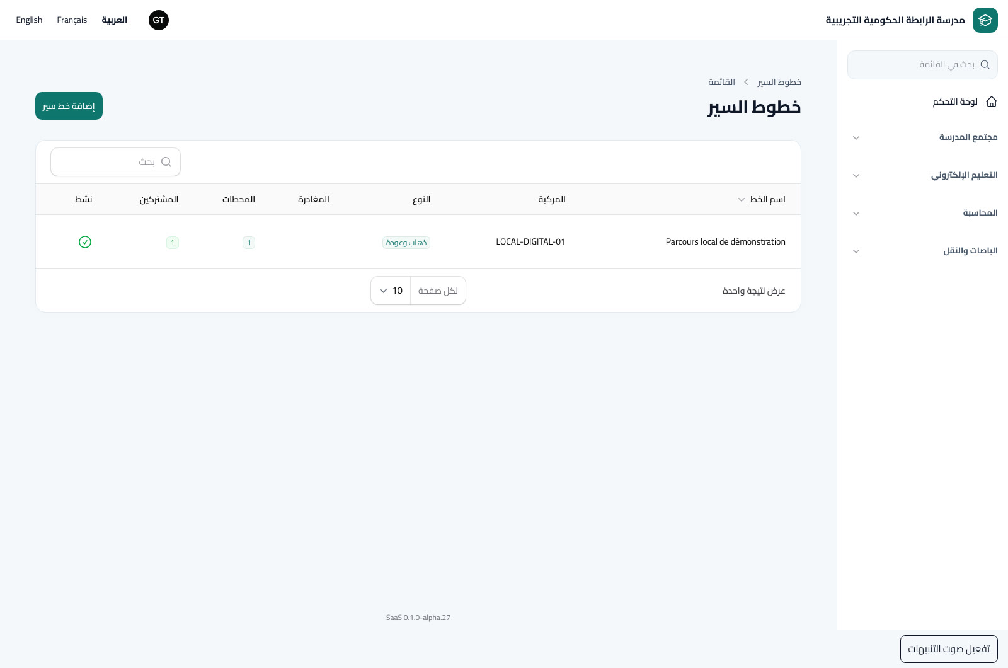Click the إضافة خط سير button

(69, 106)
